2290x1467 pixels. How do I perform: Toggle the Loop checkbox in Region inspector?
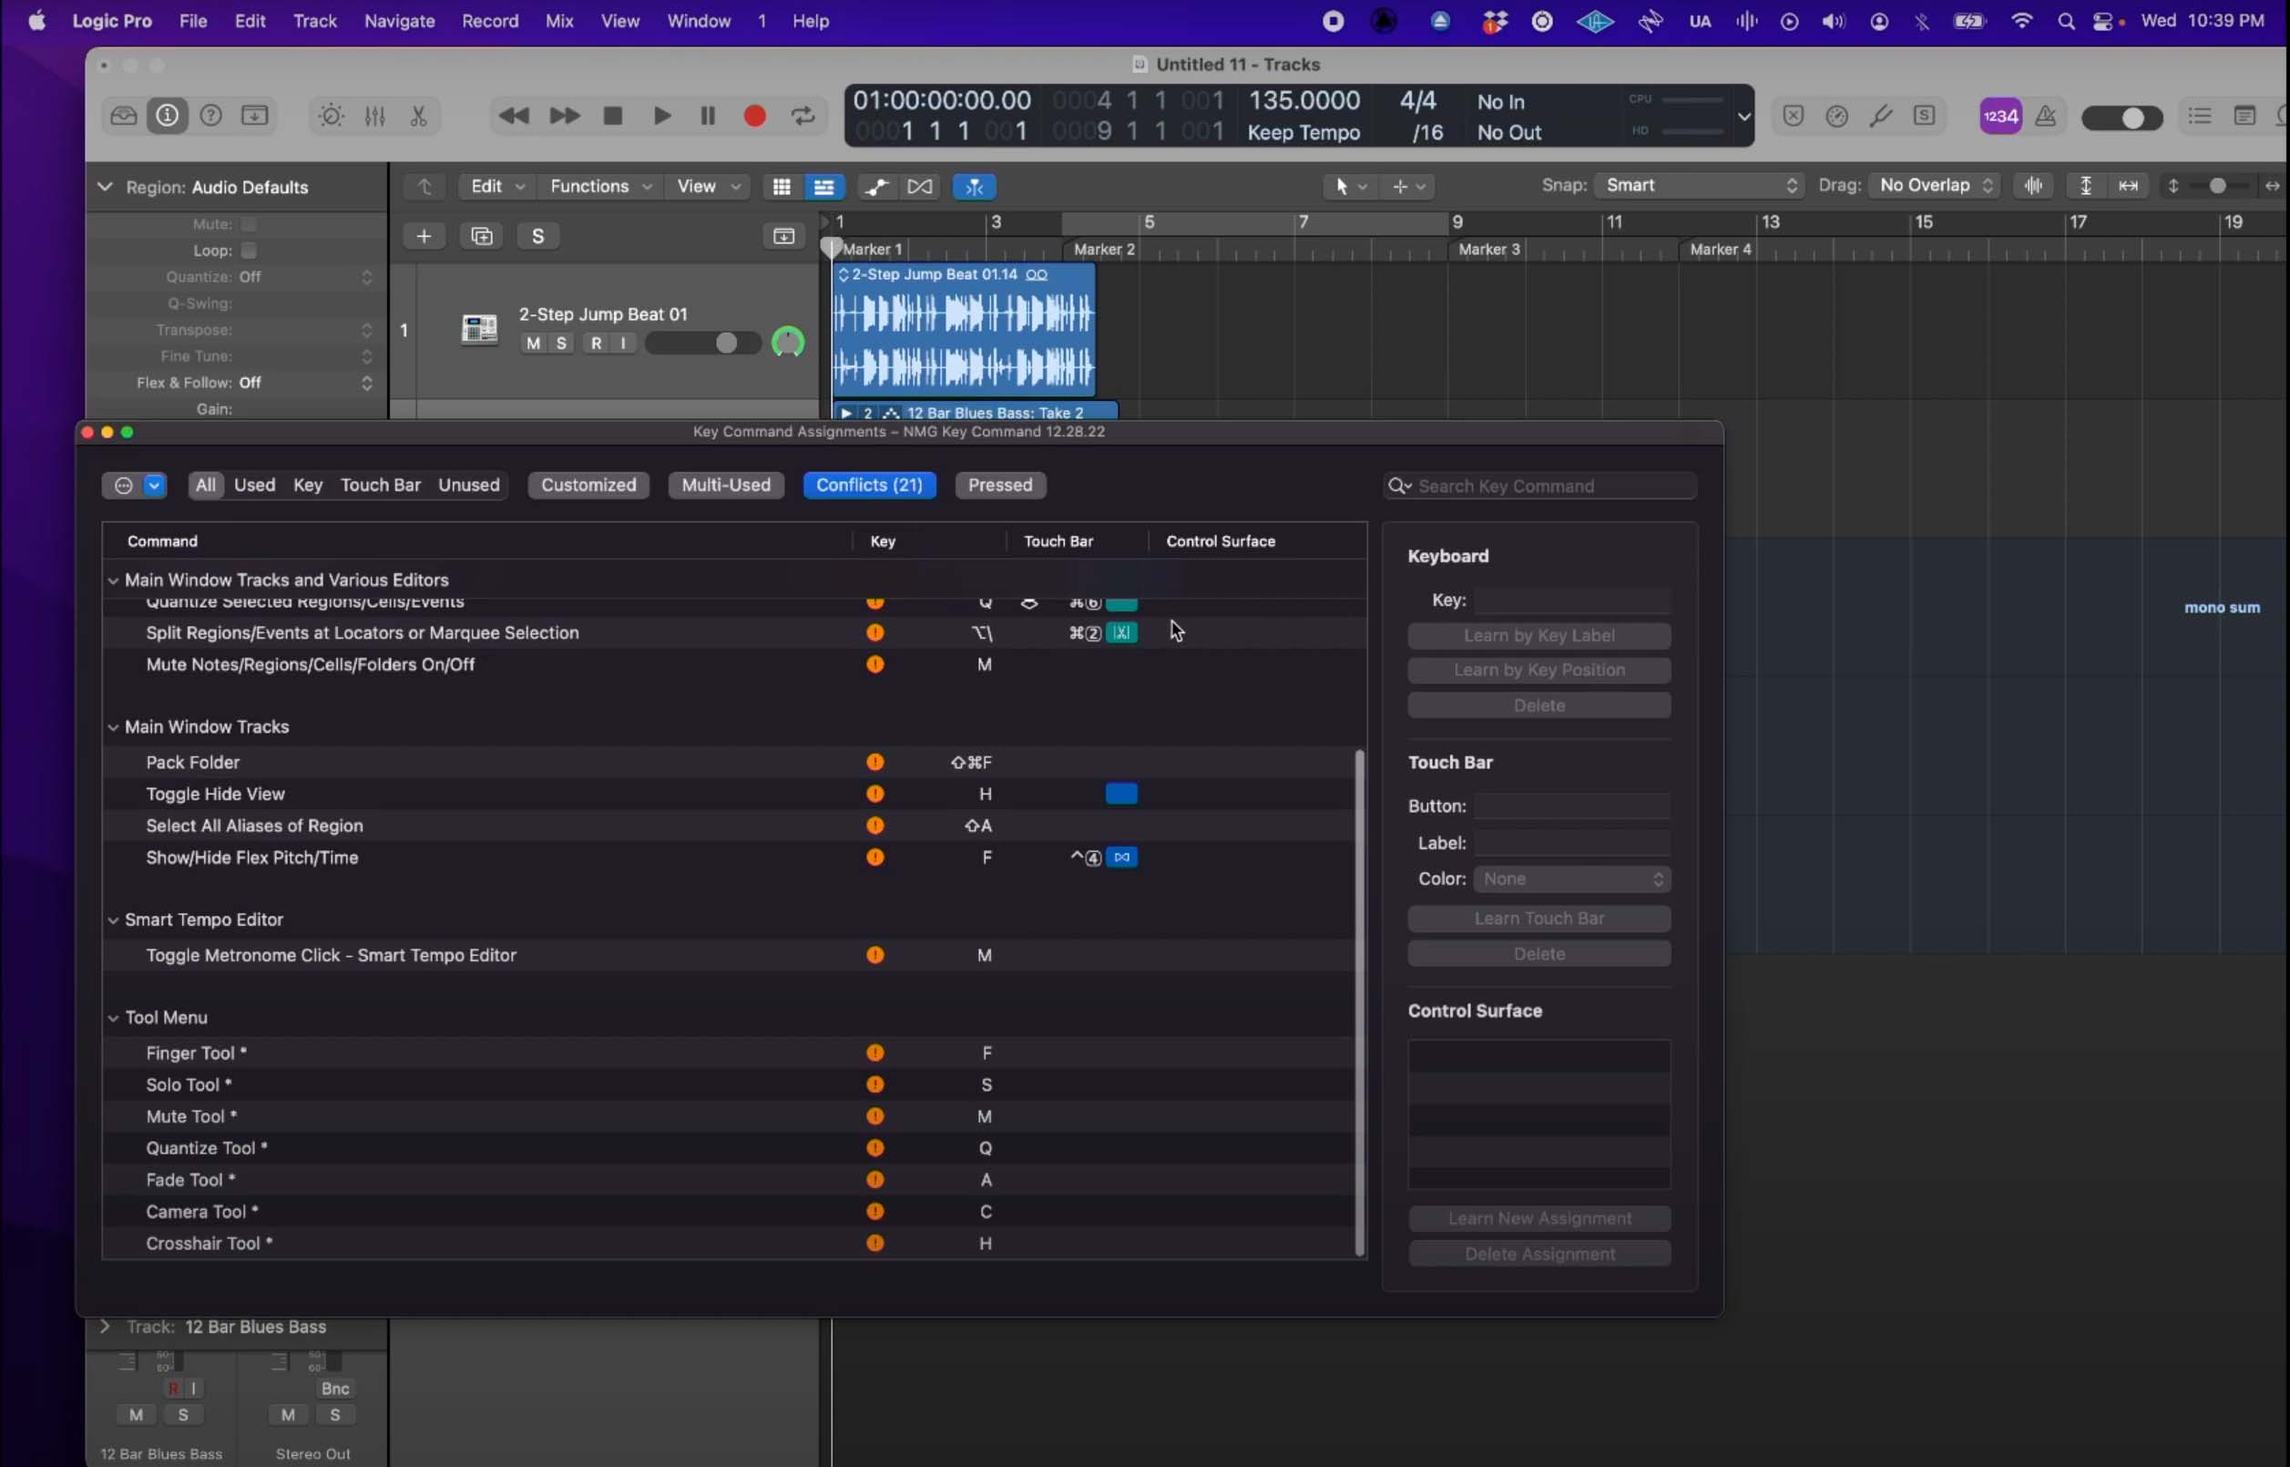249,251
